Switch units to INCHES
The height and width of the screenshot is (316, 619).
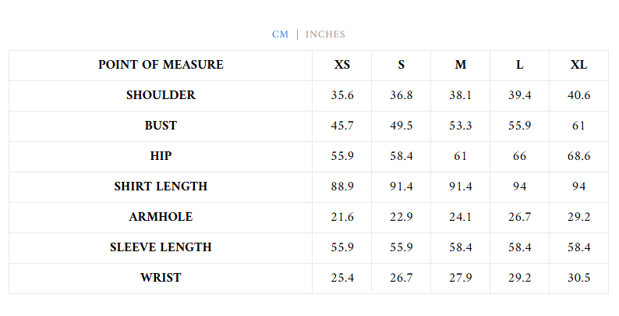(x=325, y=34)
